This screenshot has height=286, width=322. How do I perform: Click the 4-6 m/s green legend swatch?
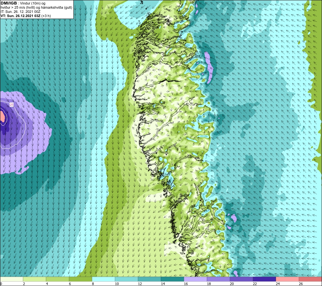pos(58,279)
